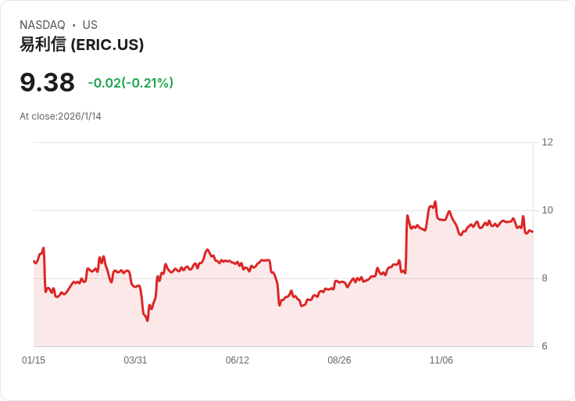Click the 6 label on the price axis
This screenshot has width=575, height=401.
pyautogui.click(x=545, y=346)
